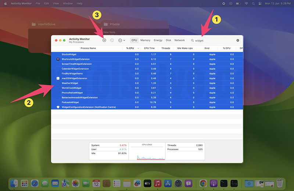Open Trash in the Dock
The height and width of the screenshot is (191, 294).
point(280,183)
